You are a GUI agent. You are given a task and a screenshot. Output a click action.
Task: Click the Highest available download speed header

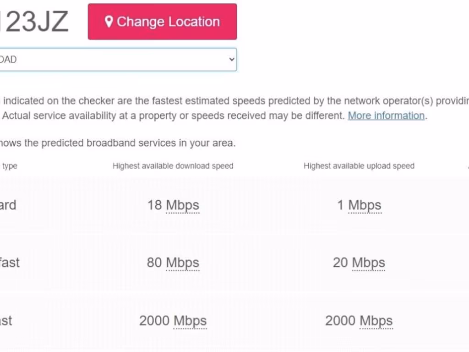[173, 166]
